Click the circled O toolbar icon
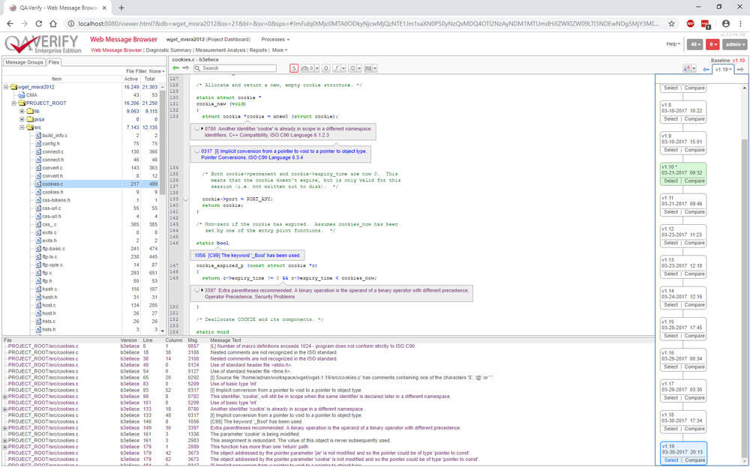750x467 pixels. click(x=325, y=68)
